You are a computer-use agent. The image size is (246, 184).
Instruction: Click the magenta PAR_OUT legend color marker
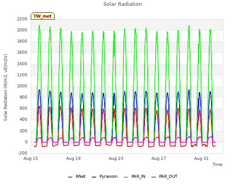pos(154,177)
